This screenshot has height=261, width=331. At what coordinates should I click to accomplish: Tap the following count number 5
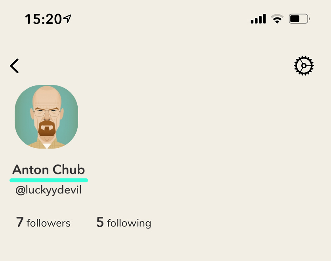click(100, 222)
